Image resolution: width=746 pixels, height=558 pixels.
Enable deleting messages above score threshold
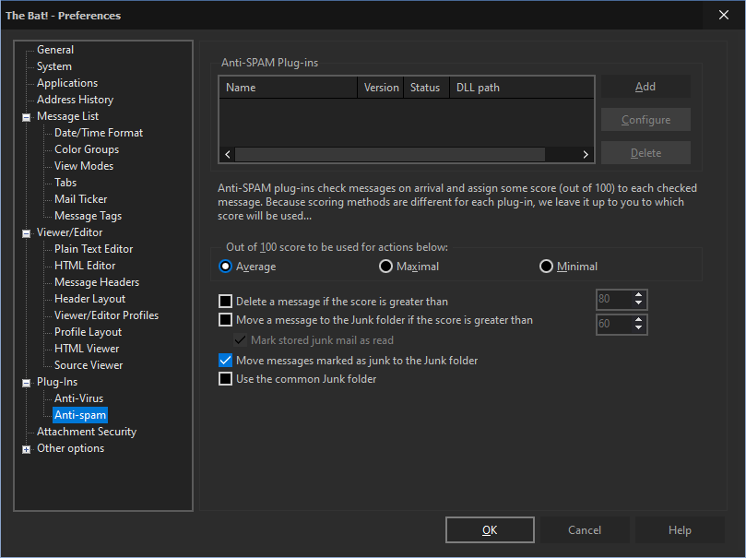pyautogui.click(x=226, y=301)
